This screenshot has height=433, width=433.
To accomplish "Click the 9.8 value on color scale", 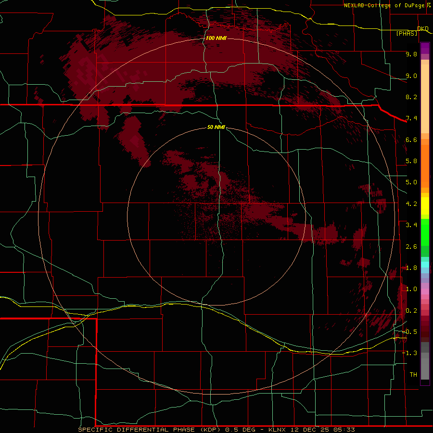I will 411,54.
